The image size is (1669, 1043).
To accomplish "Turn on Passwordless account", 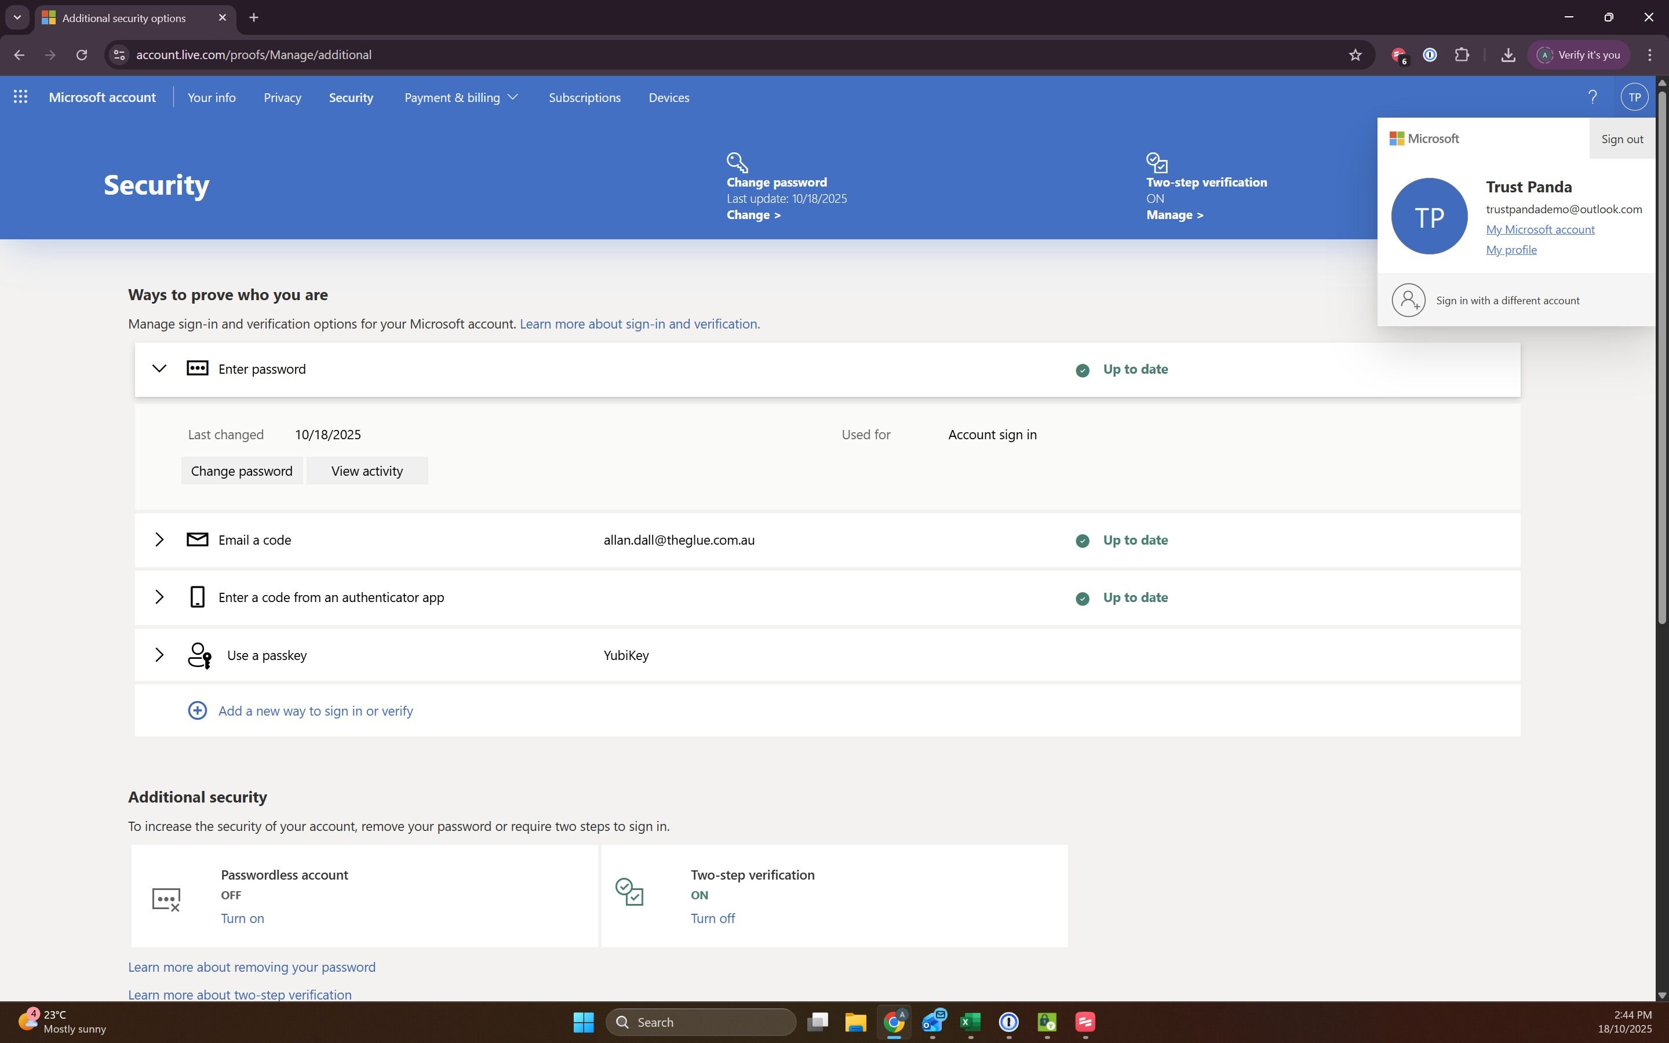I will point(242,918).
